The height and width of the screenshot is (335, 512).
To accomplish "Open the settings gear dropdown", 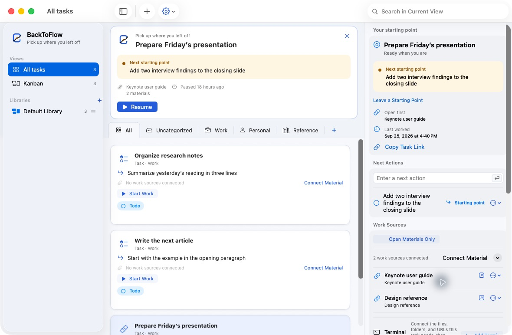I will (168, 11).
